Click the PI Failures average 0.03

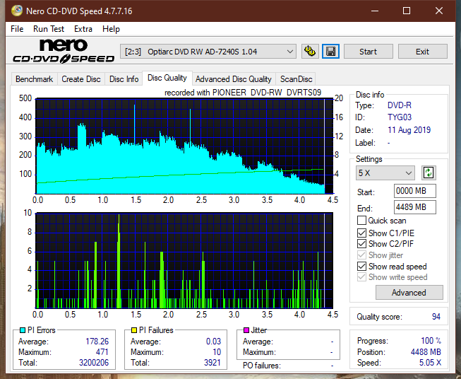click(x=213, y=342)
